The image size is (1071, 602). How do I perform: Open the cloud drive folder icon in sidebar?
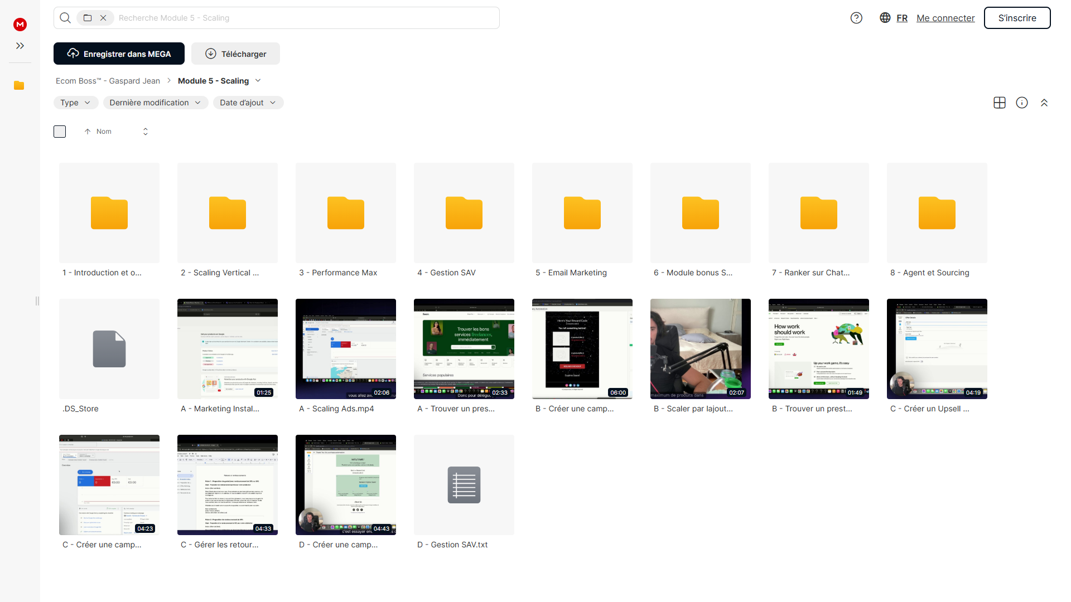pos(19,85)
